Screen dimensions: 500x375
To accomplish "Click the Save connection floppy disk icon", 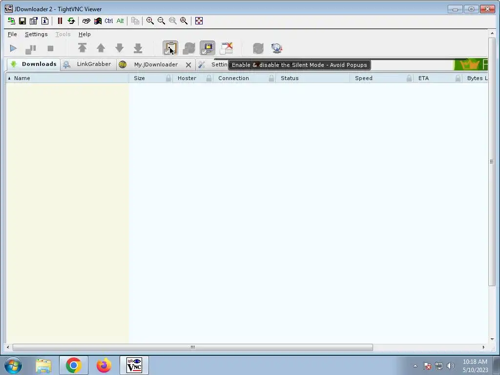I will point(22,21).
